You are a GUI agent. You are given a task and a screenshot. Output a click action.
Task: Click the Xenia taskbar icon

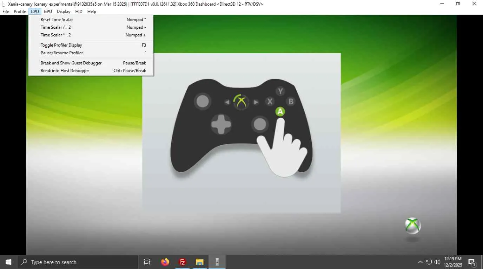point(217,262)
